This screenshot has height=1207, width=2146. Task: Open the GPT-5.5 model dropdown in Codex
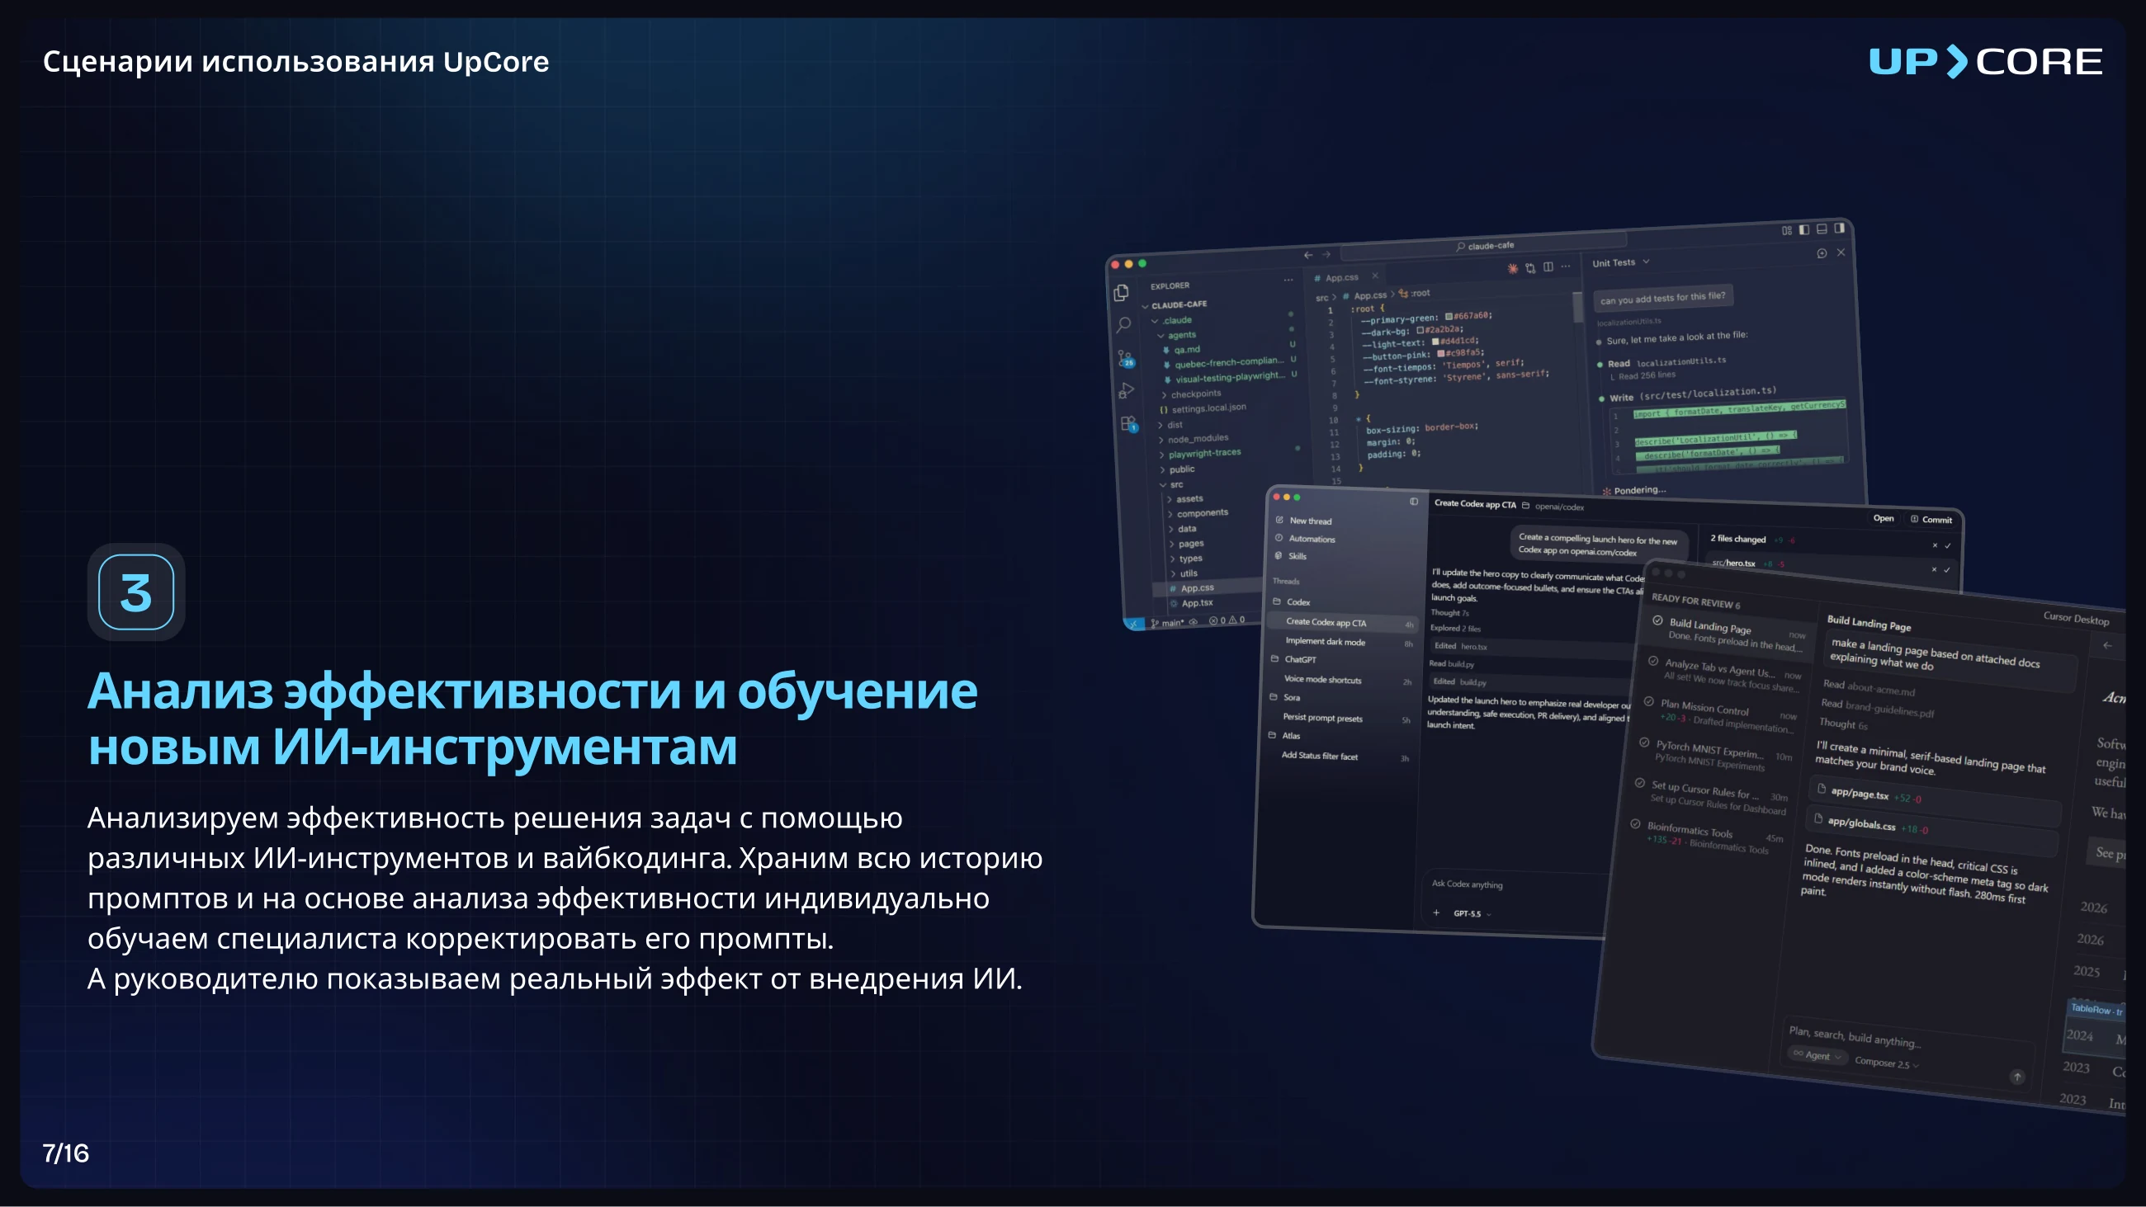click(x=1472, y=914)
